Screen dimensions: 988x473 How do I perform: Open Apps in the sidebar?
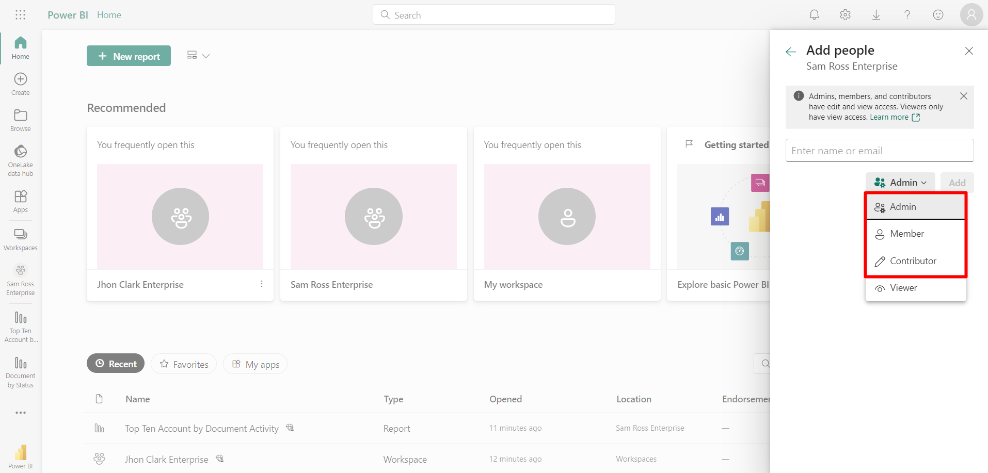coord(21,201)
